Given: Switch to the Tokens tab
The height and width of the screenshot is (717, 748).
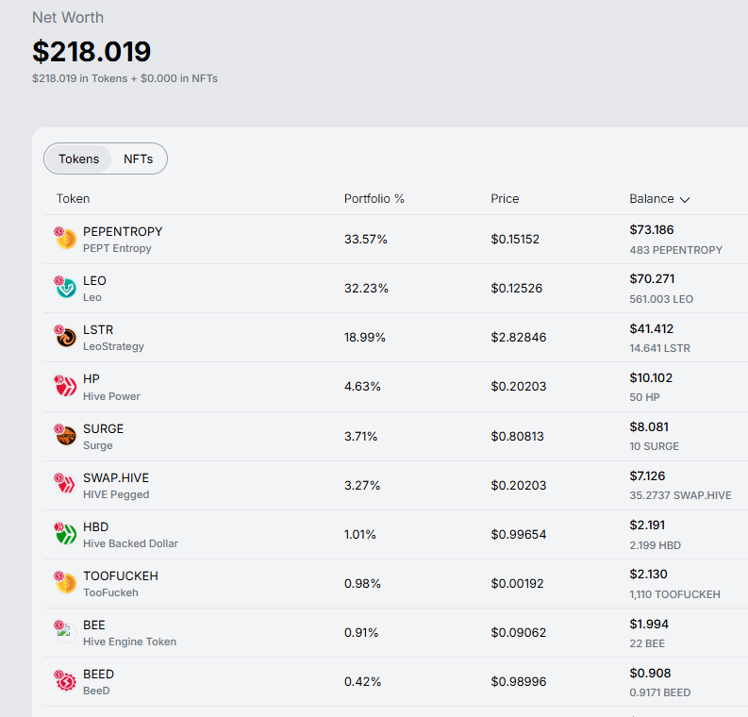Looking at the screenshot, I should click(78, 158).
